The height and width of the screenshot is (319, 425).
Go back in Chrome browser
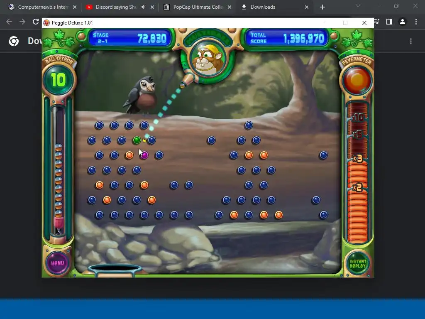tap(9, 22)
